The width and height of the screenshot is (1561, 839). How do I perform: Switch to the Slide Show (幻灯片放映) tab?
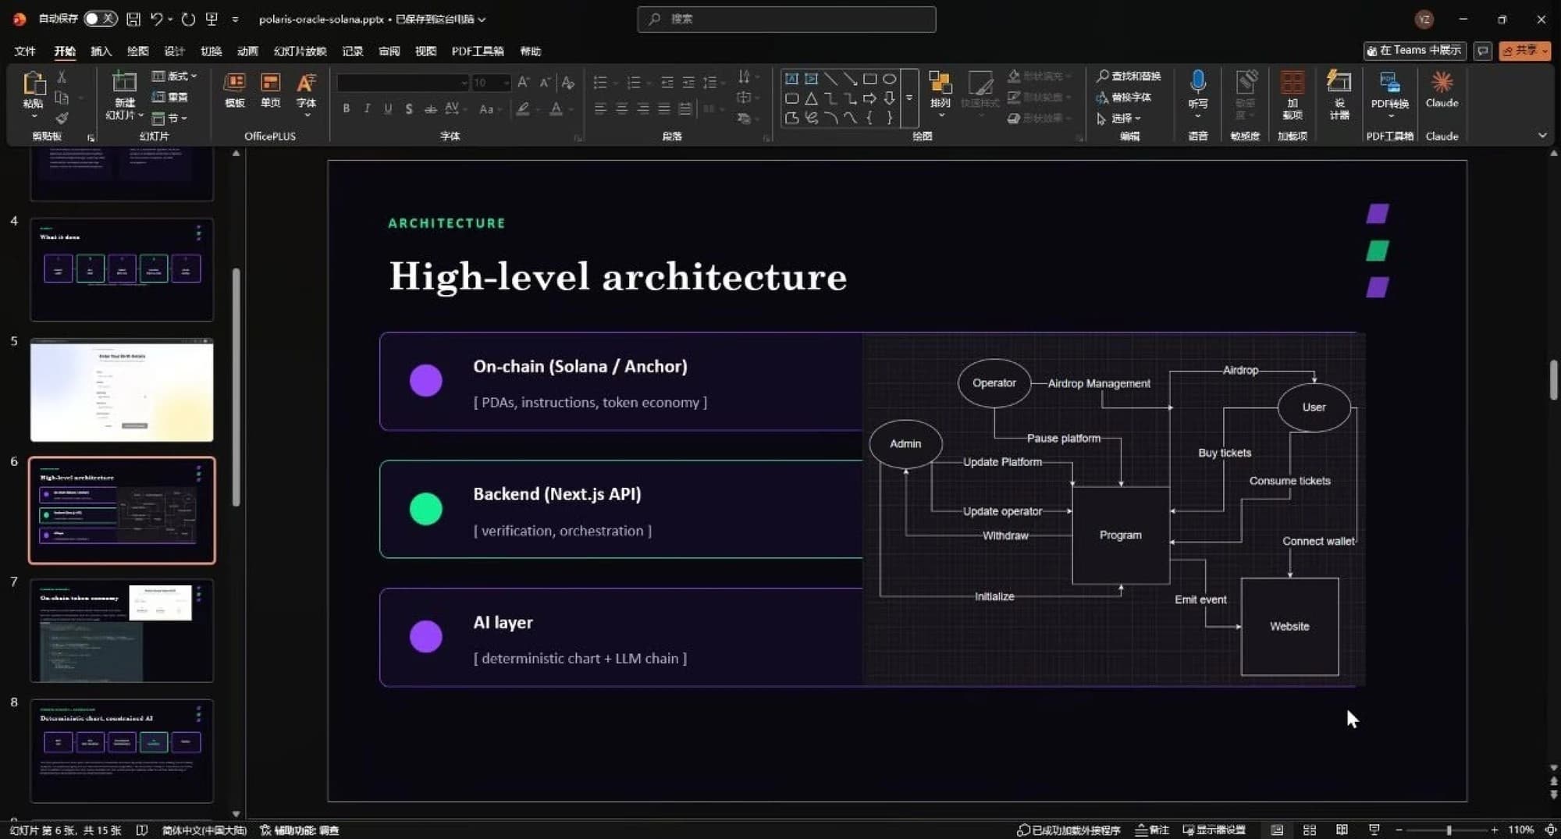tap(300, 51)
